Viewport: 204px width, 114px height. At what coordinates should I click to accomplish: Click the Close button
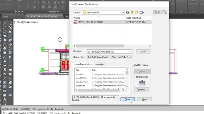coord(127,99)
